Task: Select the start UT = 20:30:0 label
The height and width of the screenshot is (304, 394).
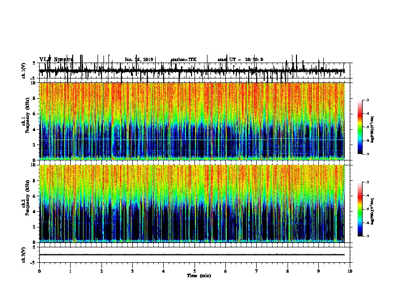Action: [x=240, y=60]
